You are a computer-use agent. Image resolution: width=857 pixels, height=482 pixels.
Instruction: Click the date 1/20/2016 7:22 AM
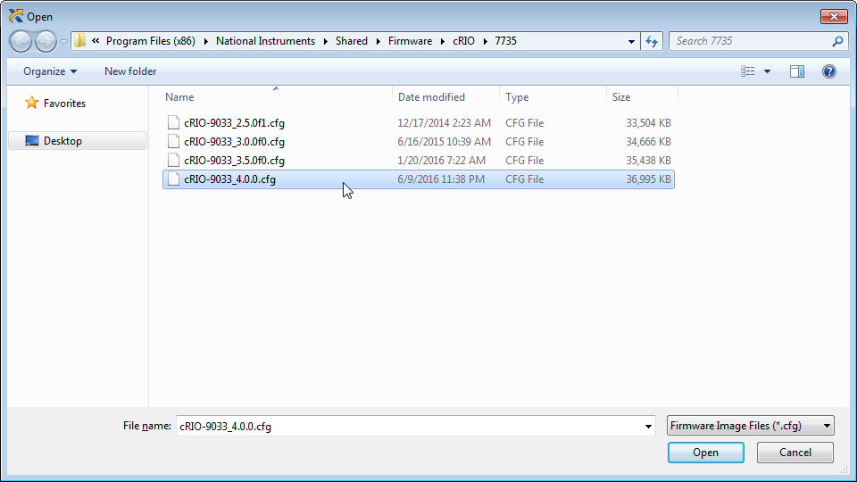pos(441,161)
